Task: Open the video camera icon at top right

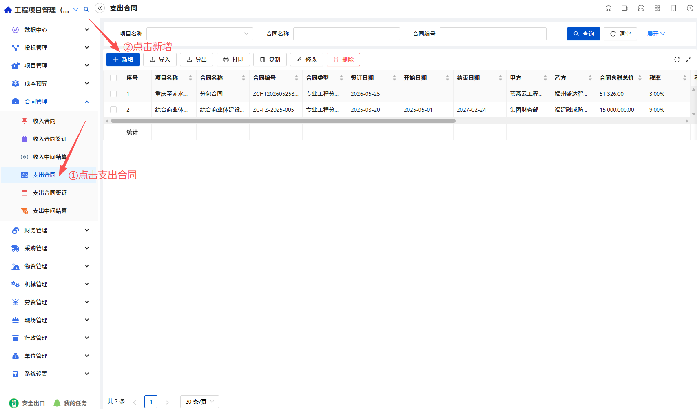Action: click(x=625, y=8)
